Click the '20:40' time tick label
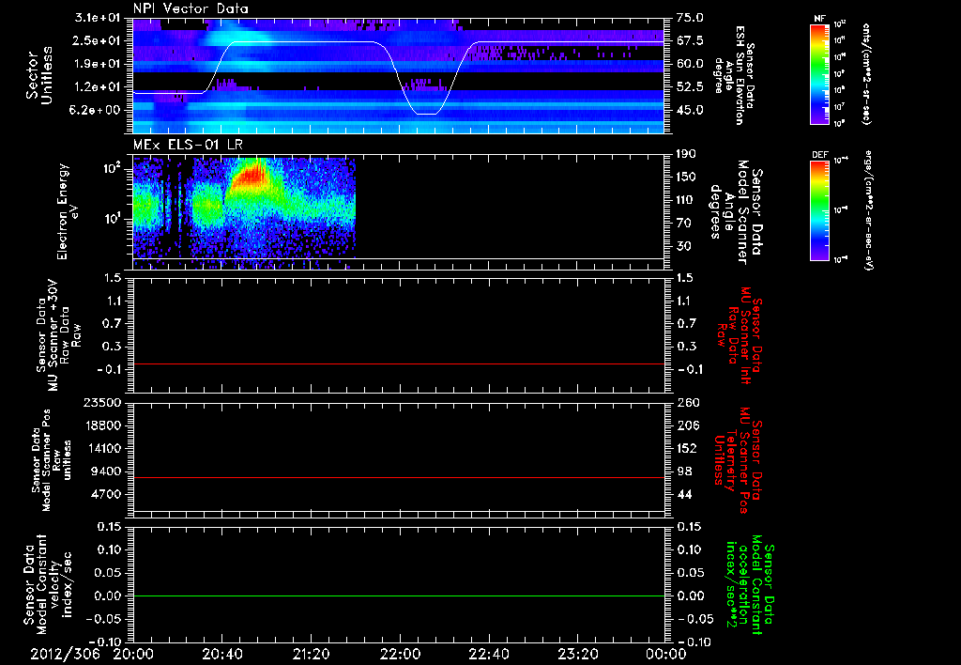Viewport: 961px width, 665px height. 222,654
